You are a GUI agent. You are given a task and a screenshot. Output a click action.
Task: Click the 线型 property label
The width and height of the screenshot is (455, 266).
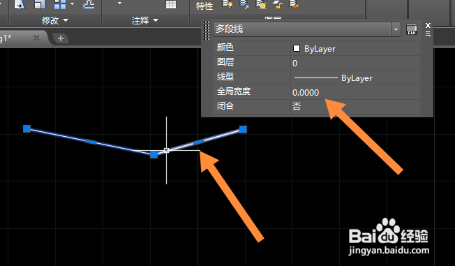pyautogui.click(x=225, y=77)
